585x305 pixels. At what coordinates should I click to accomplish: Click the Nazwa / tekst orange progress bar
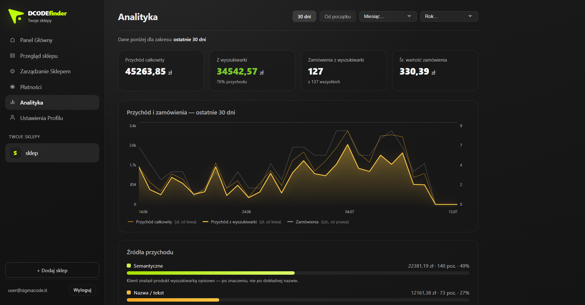pos(173,300)
